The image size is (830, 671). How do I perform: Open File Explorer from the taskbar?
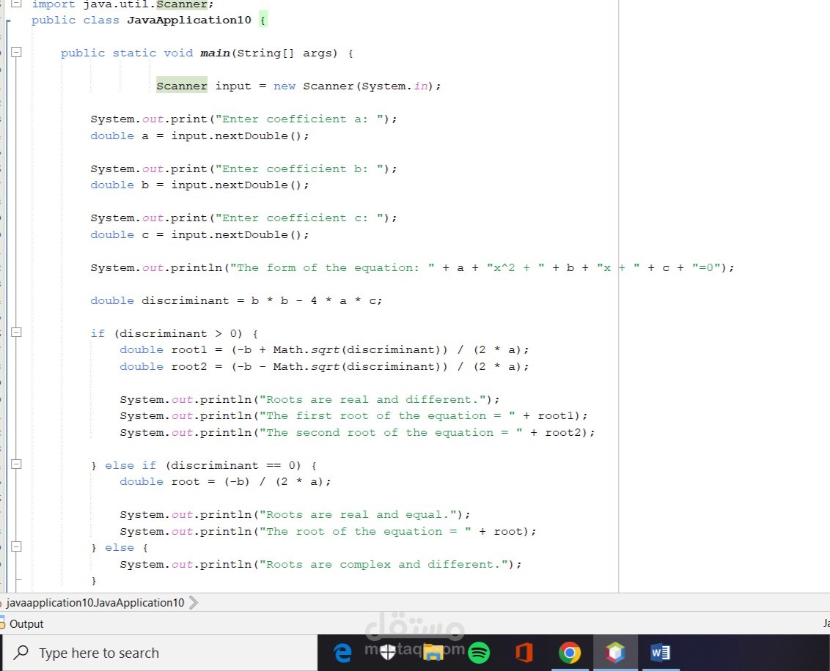coord(433,652)
